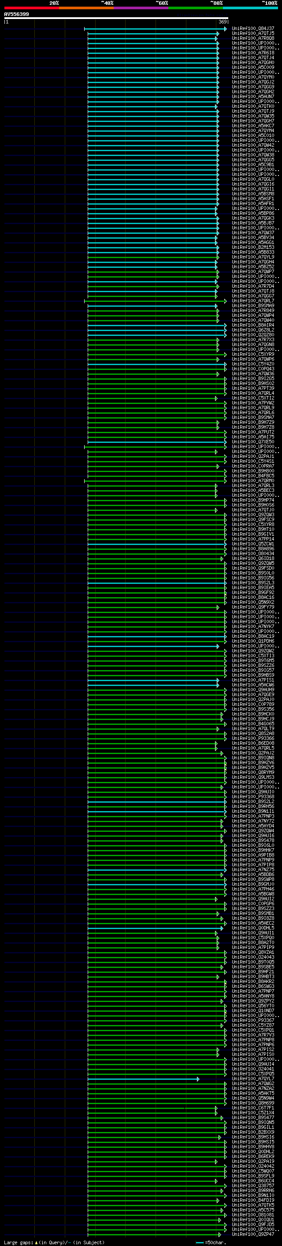Click the alignment bar of hit UniRef100_Q84J37
This screenshot has height=1246, width=282.
tap(155, 29)
